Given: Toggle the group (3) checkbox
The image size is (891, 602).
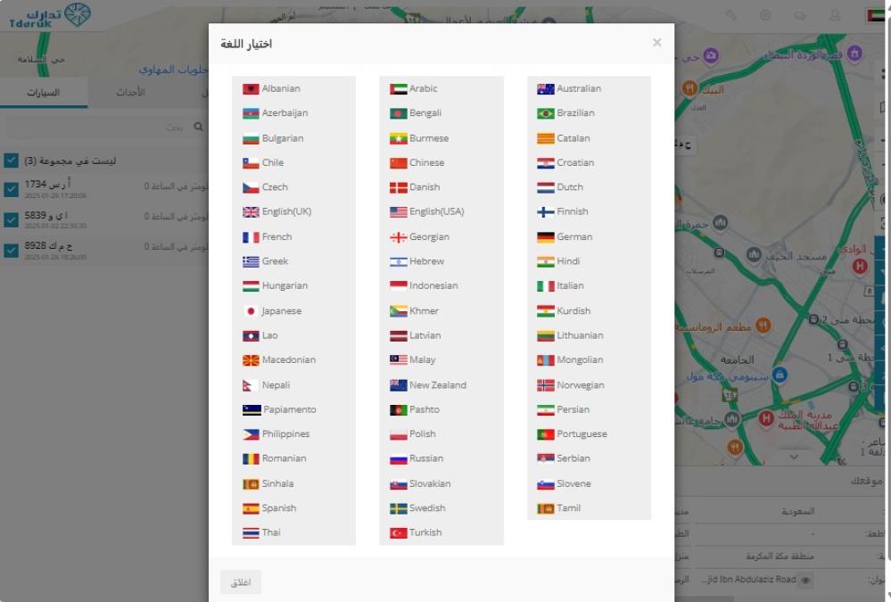Looking at the screenshot, I should tap(11, 161).
